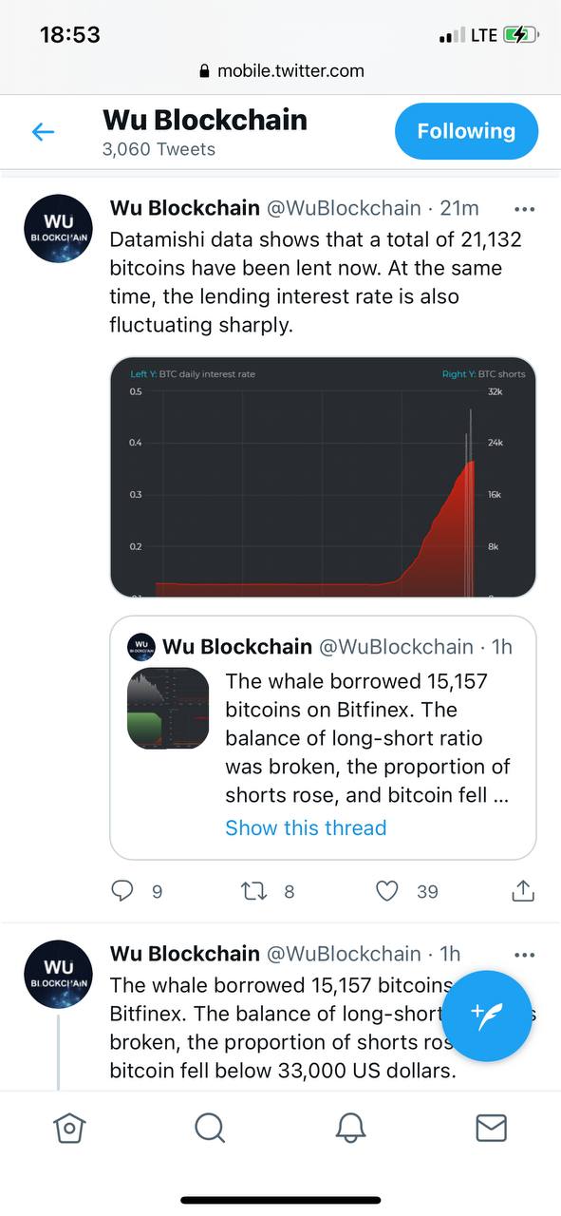Tap the mobile.twitter.com address bar
The image size is (561, 1216).
pyautogui.click(x=280, y=70)
